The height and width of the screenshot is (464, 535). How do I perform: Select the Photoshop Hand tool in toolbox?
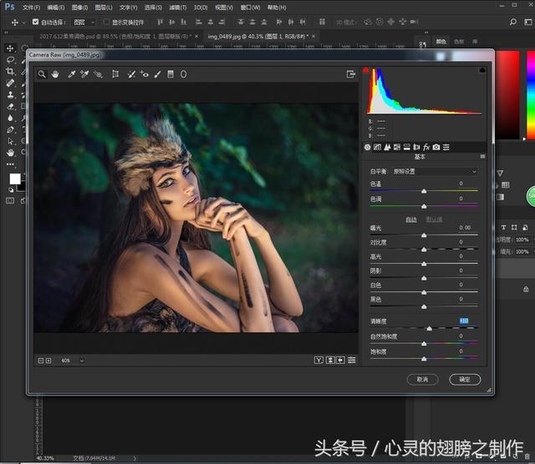tap(10, 152)
